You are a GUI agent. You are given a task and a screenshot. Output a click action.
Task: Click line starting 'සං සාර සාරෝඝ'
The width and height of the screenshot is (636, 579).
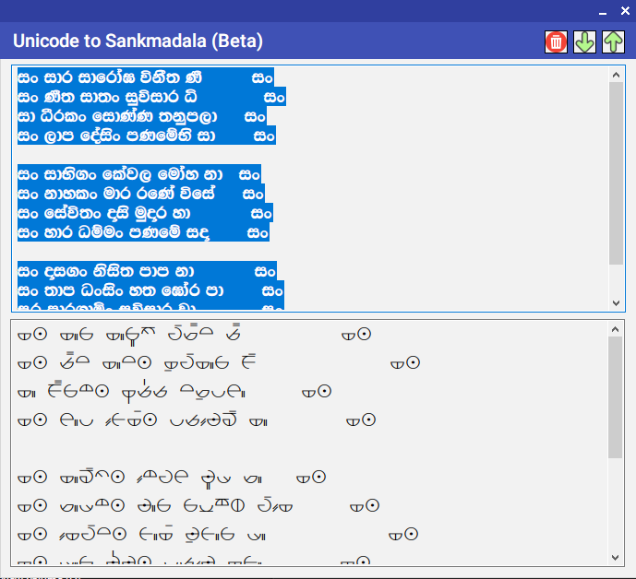(x=146, y=77)
